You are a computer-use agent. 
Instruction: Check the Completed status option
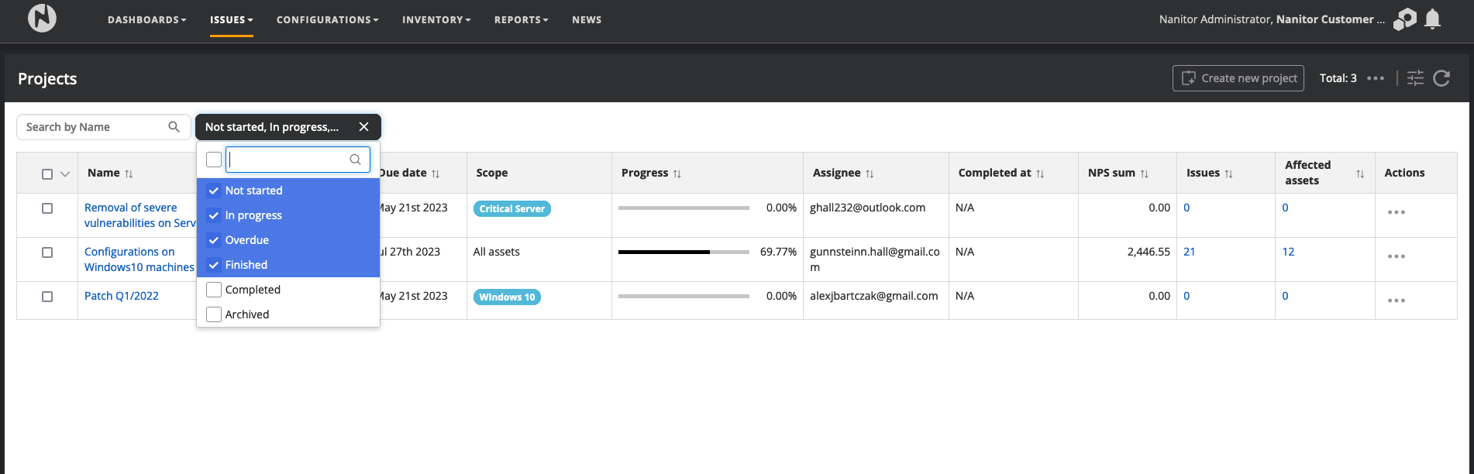click(x=215, y=290)
